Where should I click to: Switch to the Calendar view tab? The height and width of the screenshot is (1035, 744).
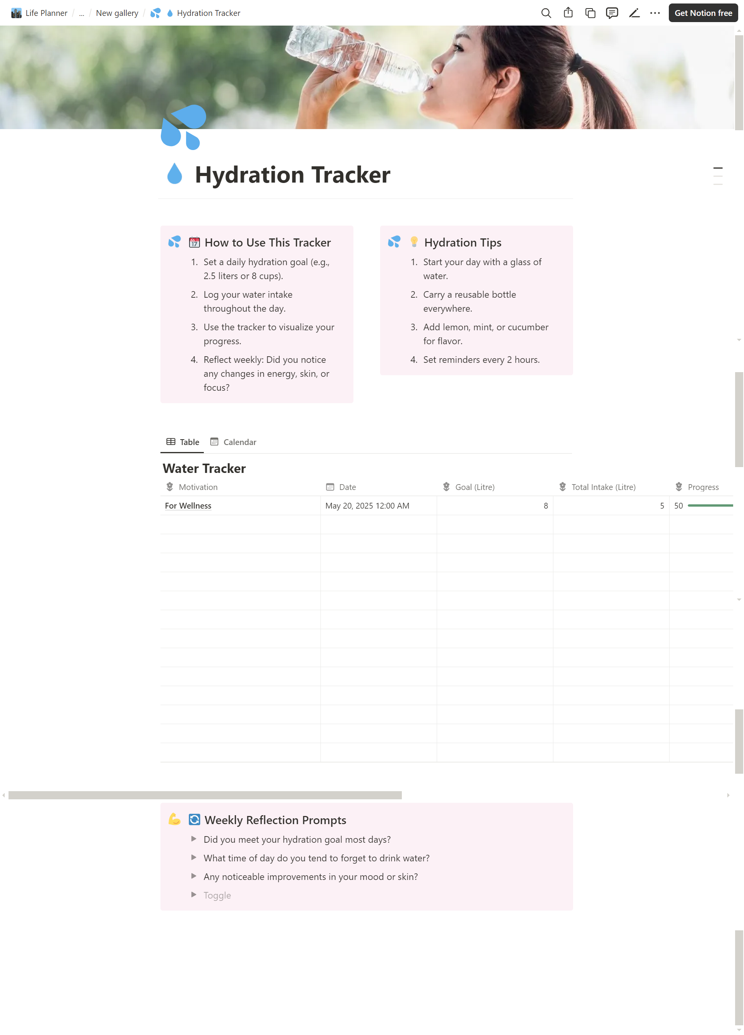(x=233, y=442)
